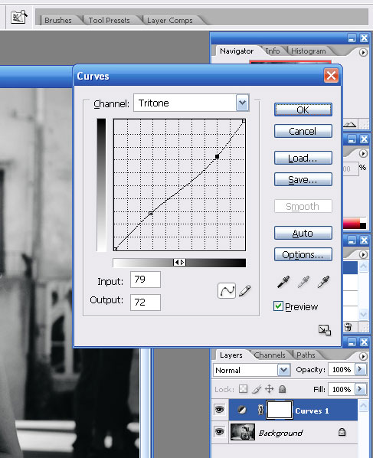This screenshot has width=373, height=458.
Task: Click the Output value field
Action: tap(146, 303)
